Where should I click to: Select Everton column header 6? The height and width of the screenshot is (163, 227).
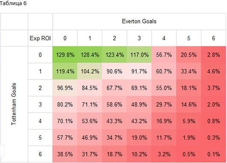(213, 38)
